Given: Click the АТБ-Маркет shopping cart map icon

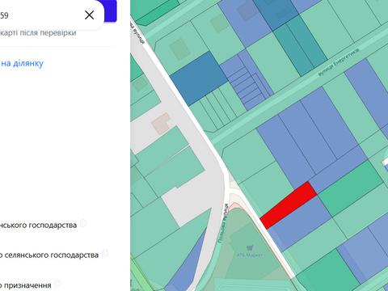Looking at the screenshot, I should tap(249, 247).
